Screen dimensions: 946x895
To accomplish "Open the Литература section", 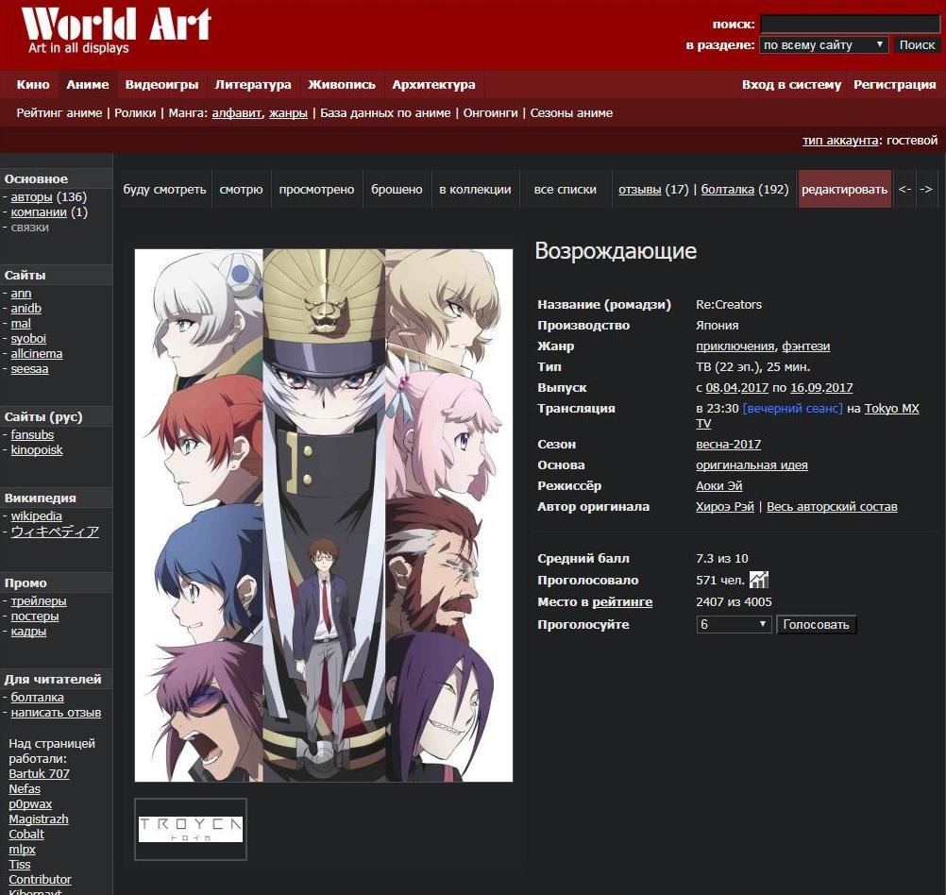I will 253,84.
